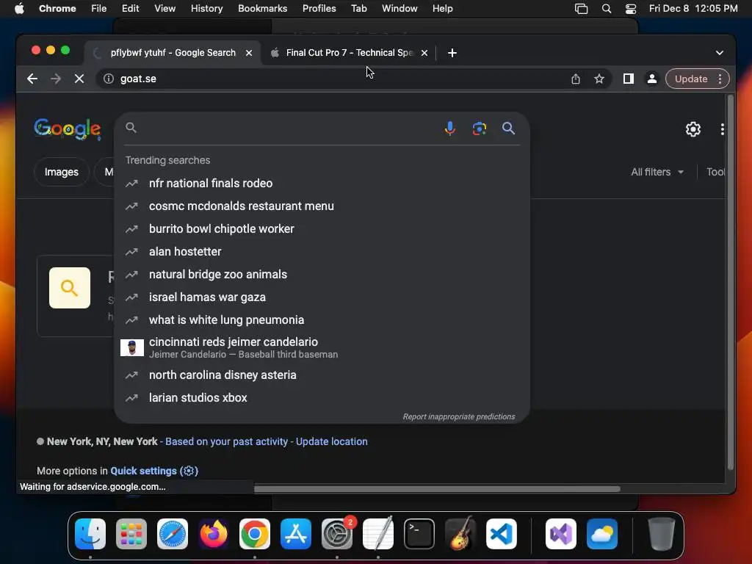
Task: Close the pflybwf ytuhf Google Search tab
Action: pyautogui.click(x=249, y=53)
